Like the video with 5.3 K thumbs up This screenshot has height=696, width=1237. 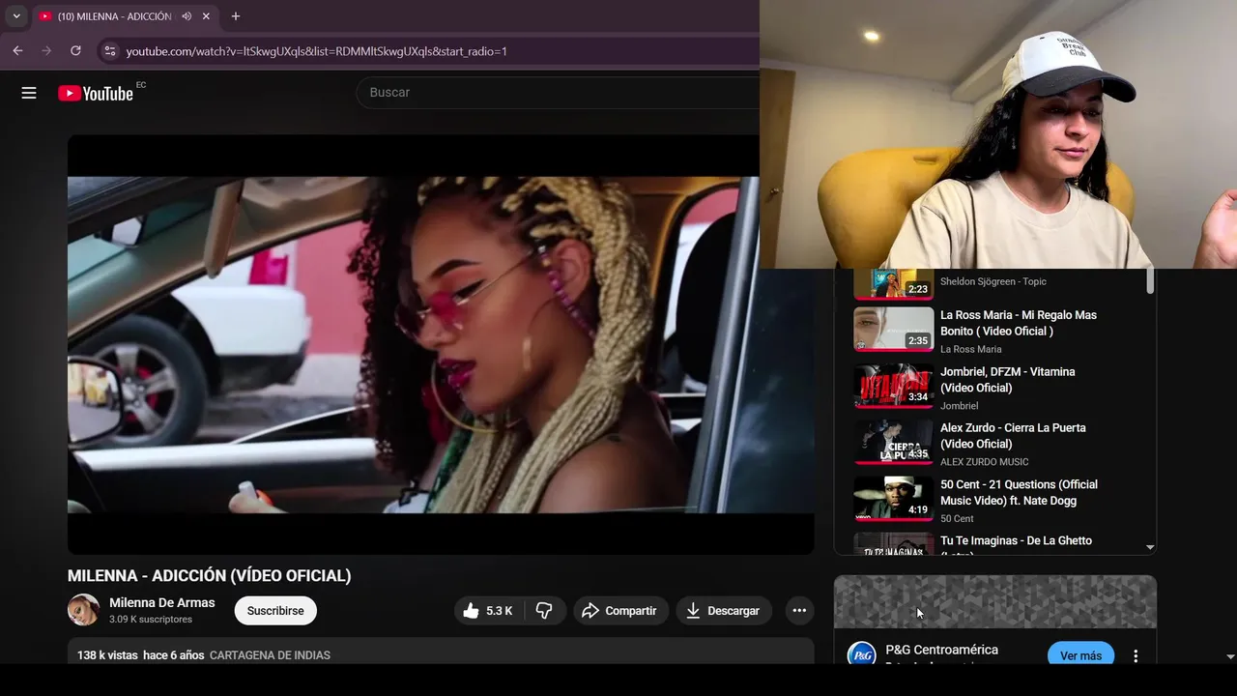[x=490, y=611]
